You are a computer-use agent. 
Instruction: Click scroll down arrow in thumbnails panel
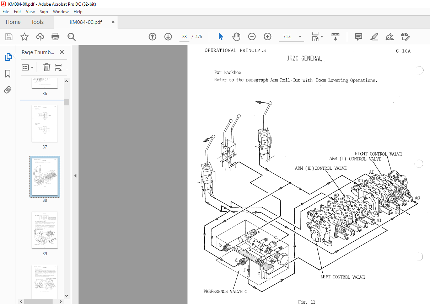[66, 295]
